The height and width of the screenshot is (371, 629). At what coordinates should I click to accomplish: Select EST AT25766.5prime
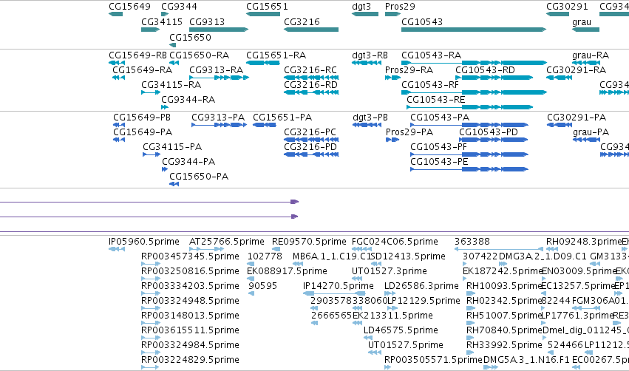[227, 242]
